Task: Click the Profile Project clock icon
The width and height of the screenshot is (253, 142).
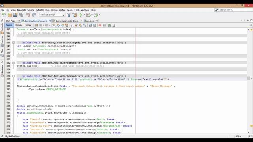Action: (96, 15)
